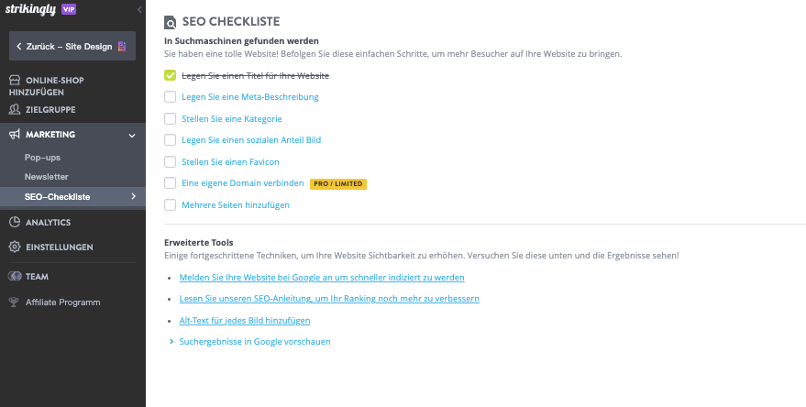Click the Einstellungen gear icon
Image resolution: width=806 pixels, height=407 pixels.
pyautogui.click(x=15, y=247)
